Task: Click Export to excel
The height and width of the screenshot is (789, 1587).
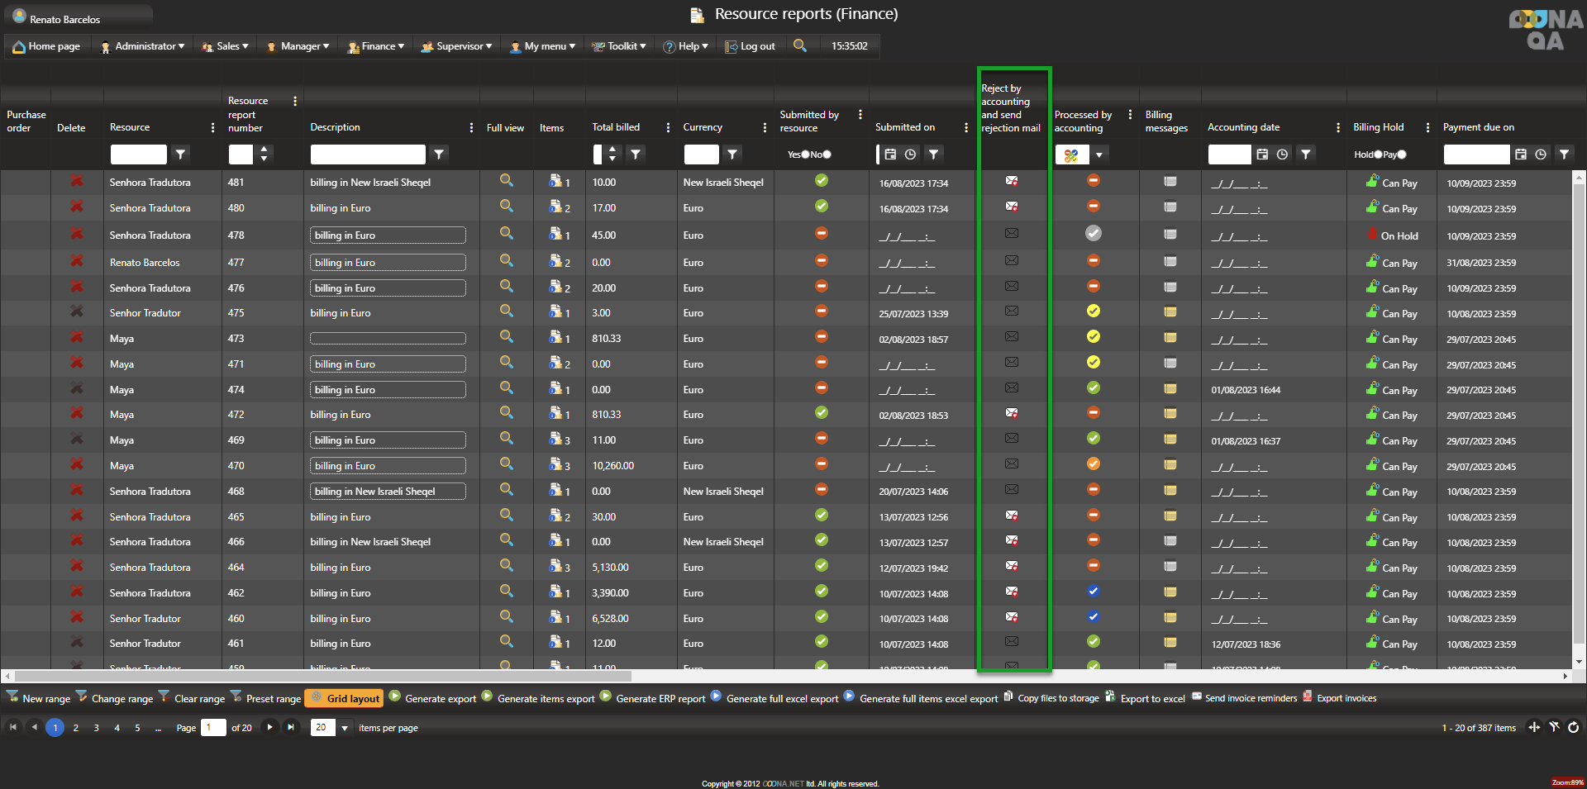Action: click(1151, 698)
